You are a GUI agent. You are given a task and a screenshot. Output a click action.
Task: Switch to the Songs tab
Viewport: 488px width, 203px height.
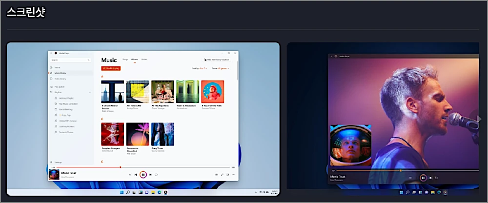coord(125,59)
